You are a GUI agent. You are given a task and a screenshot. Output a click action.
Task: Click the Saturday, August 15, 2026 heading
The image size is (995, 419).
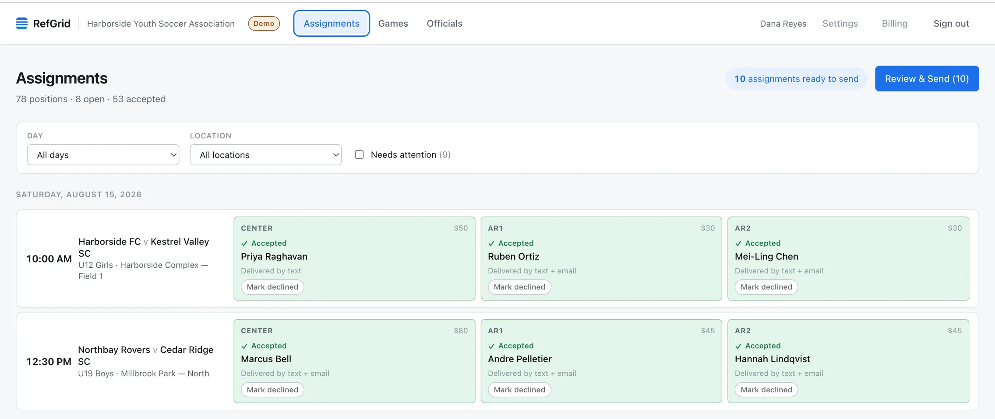click(79, 194)
